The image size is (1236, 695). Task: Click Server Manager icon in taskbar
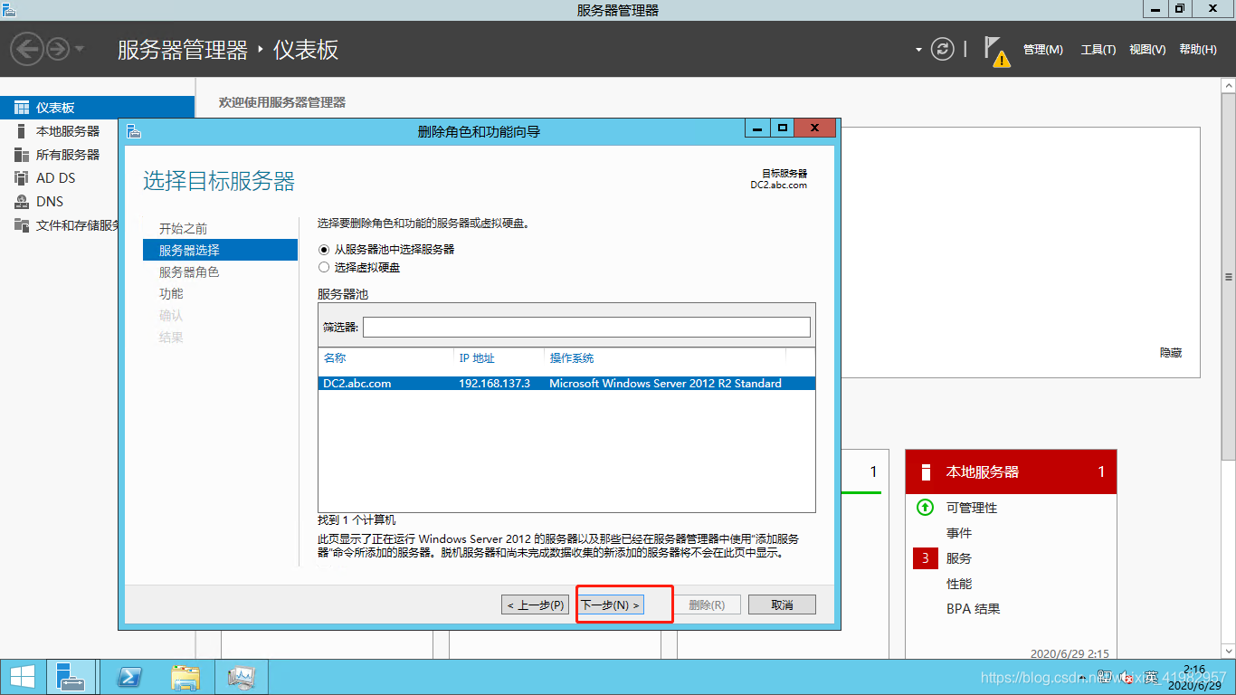point(71,677)
